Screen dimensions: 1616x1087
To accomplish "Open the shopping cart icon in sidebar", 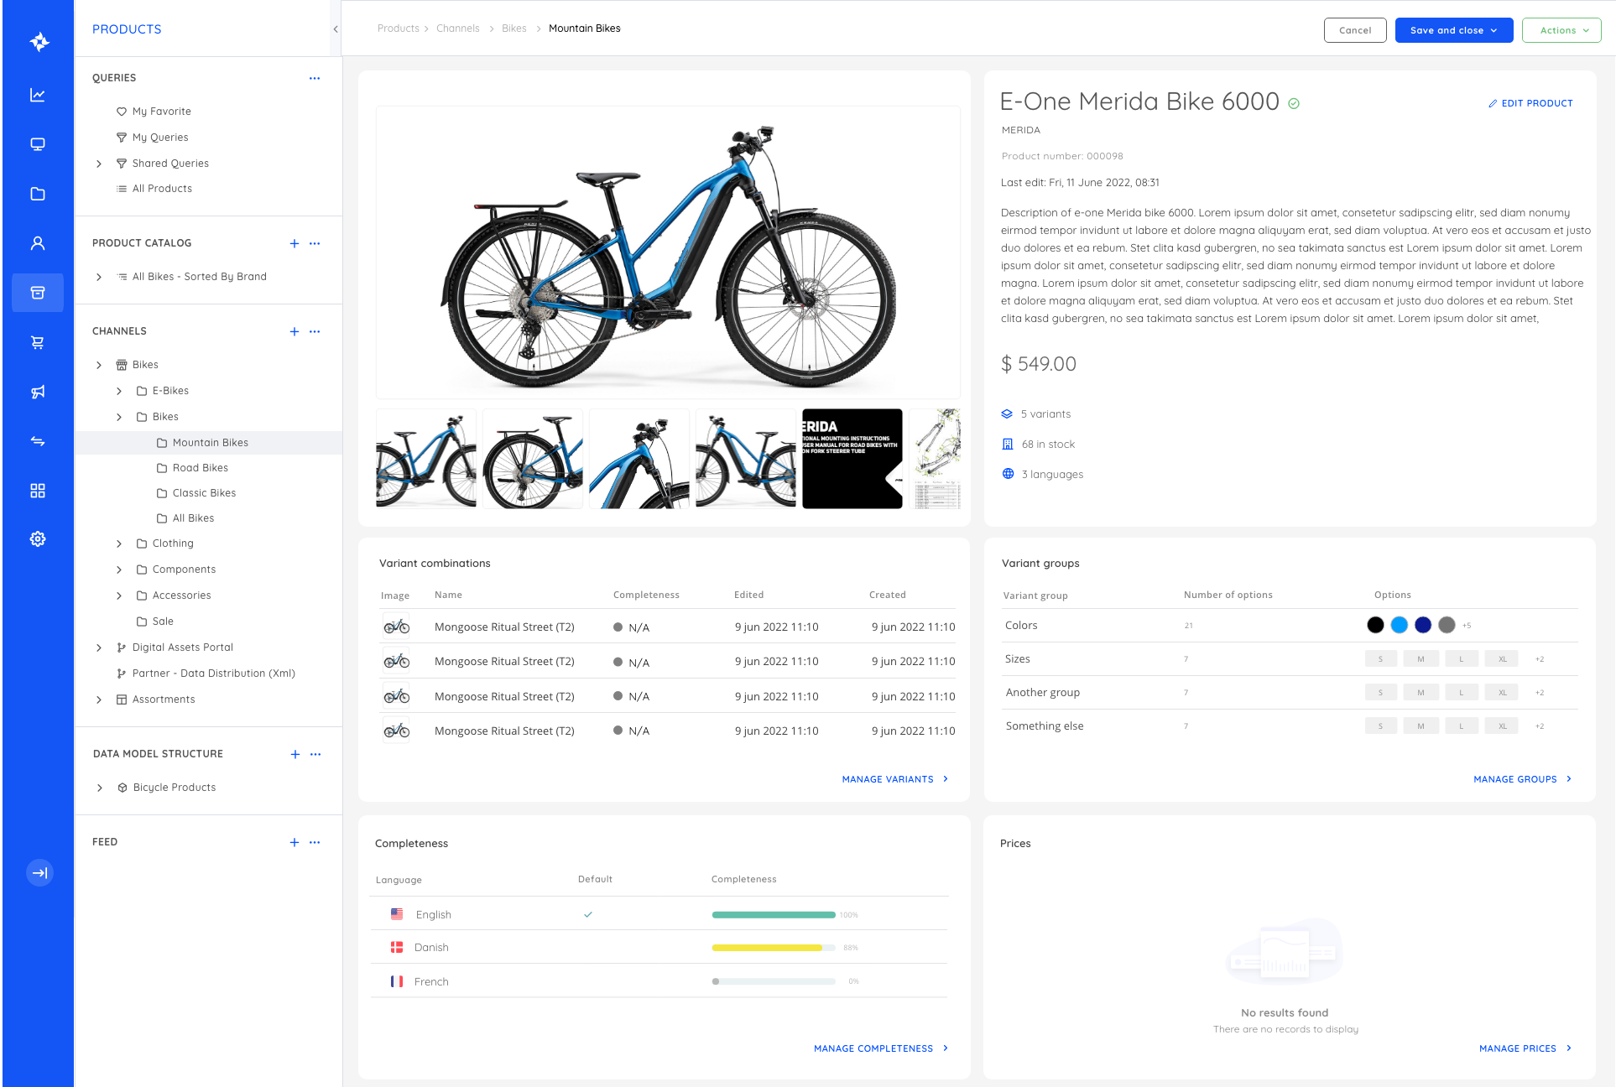I will coord(38,342).
